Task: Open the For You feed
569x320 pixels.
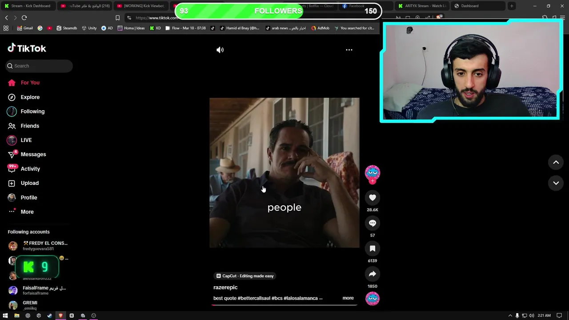Action: point(29,83)
